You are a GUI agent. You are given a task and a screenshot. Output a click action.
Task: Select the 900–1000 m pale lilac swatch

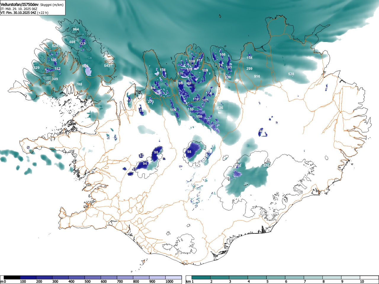[157, 277]
